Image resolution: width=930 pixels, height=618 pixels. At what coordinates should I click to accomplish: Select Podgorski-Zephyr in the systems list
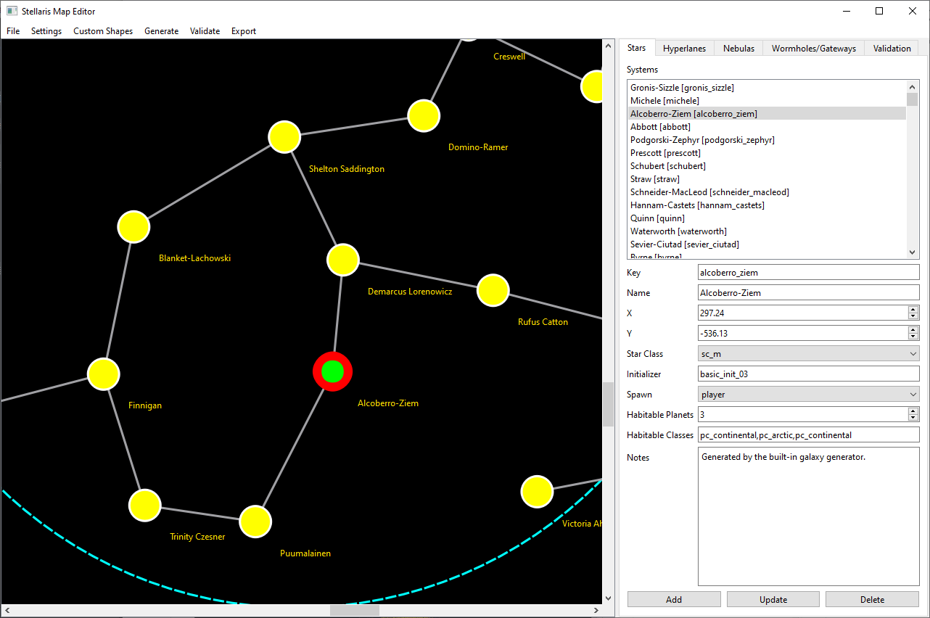pos(767,139)
